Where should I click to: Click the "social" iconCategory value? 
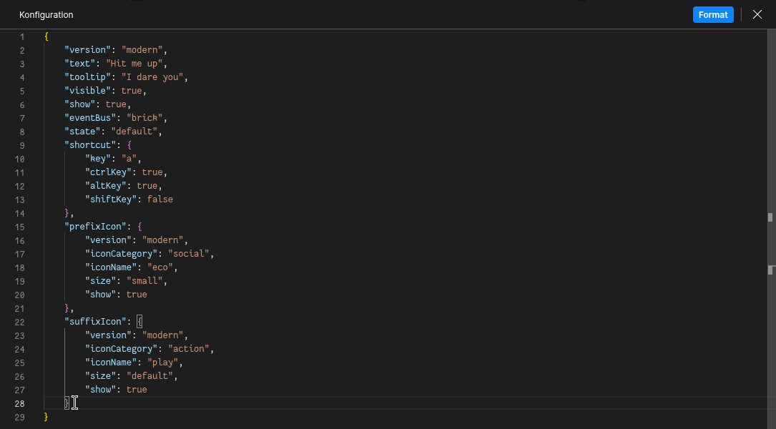188,254
